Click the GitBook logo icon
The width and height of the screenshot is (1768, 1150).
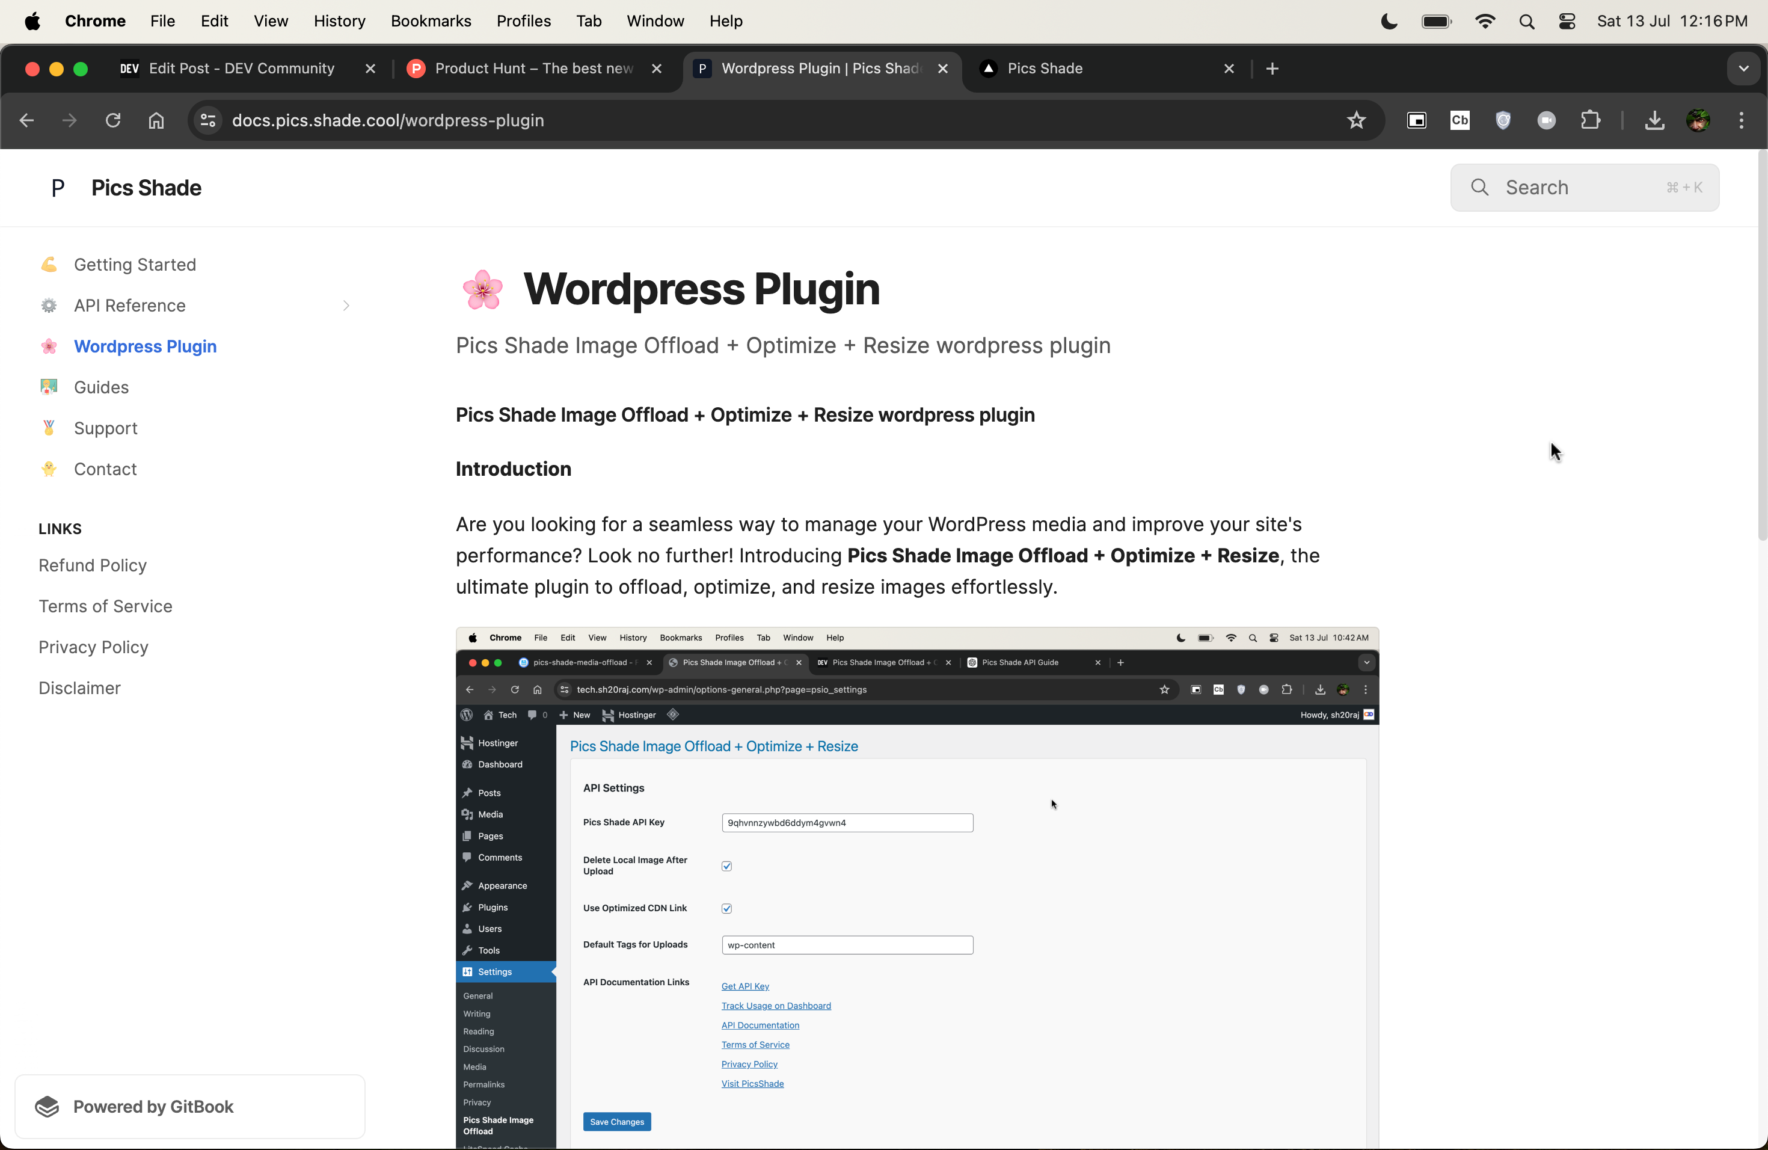[x=47, y=1106]
